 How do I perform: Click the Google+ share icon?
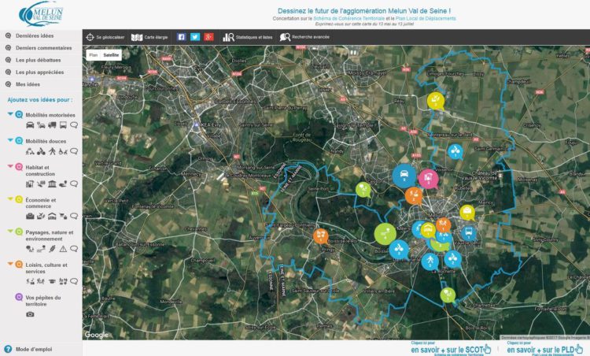click(208, 37)
